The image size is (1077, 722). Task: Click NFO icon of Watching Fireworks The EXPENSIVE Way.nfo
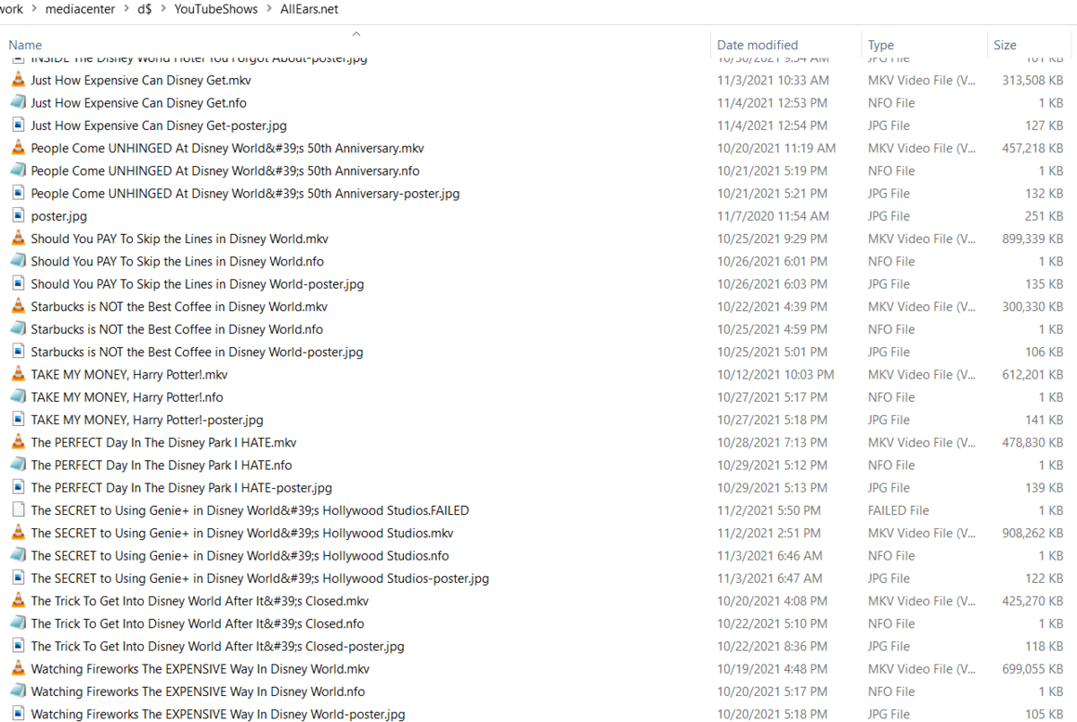coord(18,692)
